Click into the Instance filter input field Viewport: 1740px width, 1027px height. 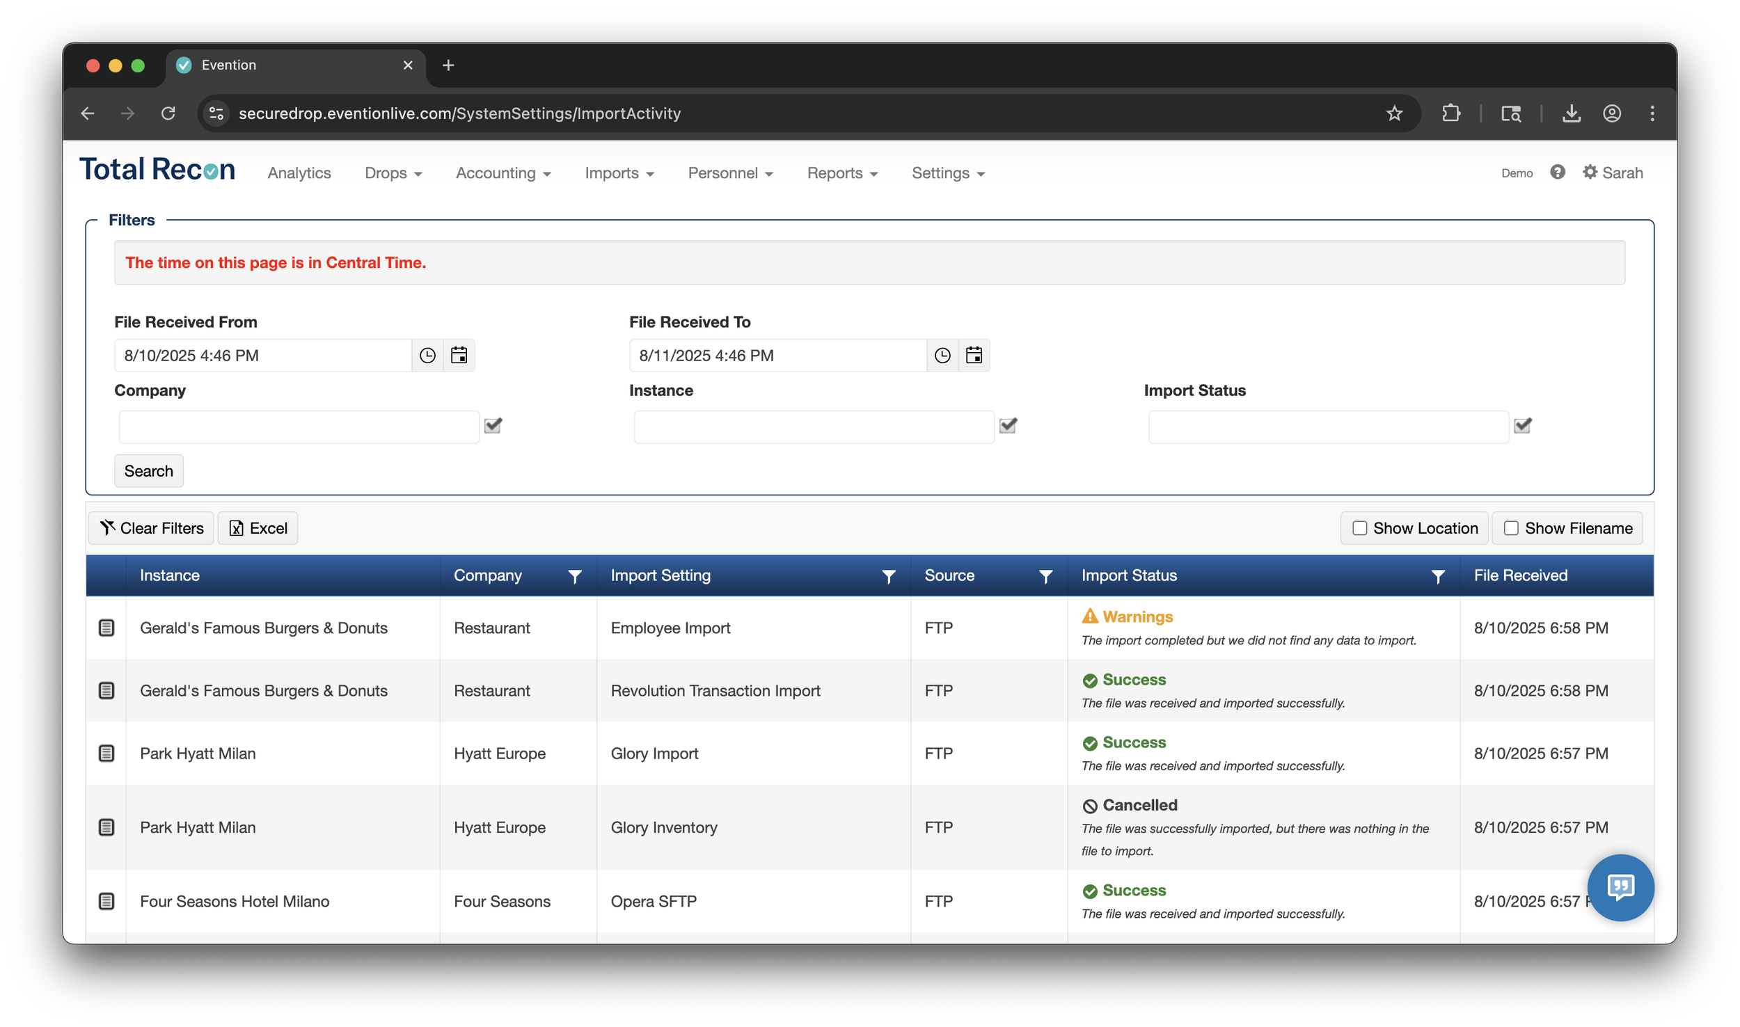coord(813,427)
